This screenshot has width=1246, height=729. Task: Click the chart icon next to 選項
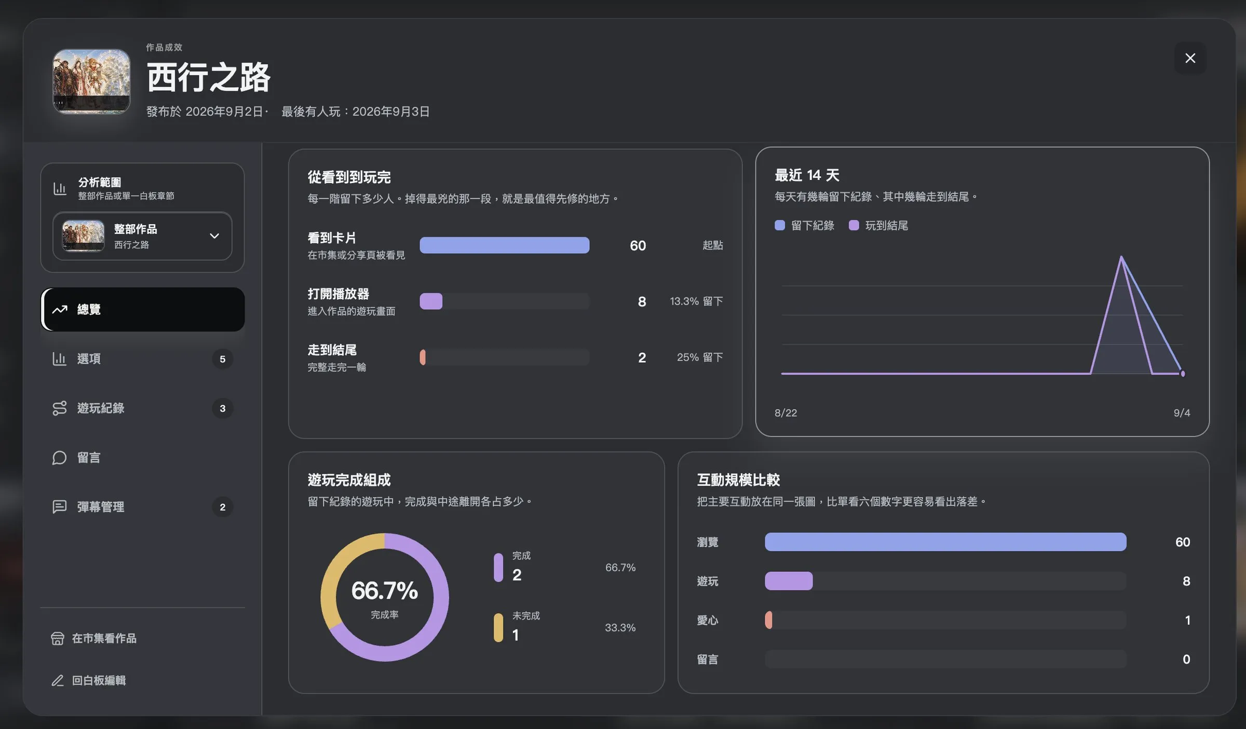point(60,359)
